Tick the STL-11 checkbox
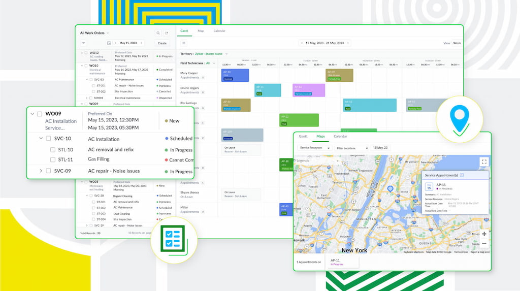 click(x=53, y=159)
